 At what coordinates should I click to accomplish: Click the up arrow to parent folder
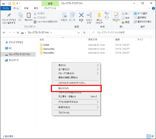(18, 33)
